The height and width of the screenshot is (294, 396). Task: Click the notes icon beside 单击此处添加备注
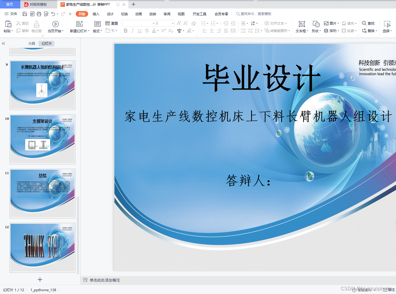[x=85, y=280]
